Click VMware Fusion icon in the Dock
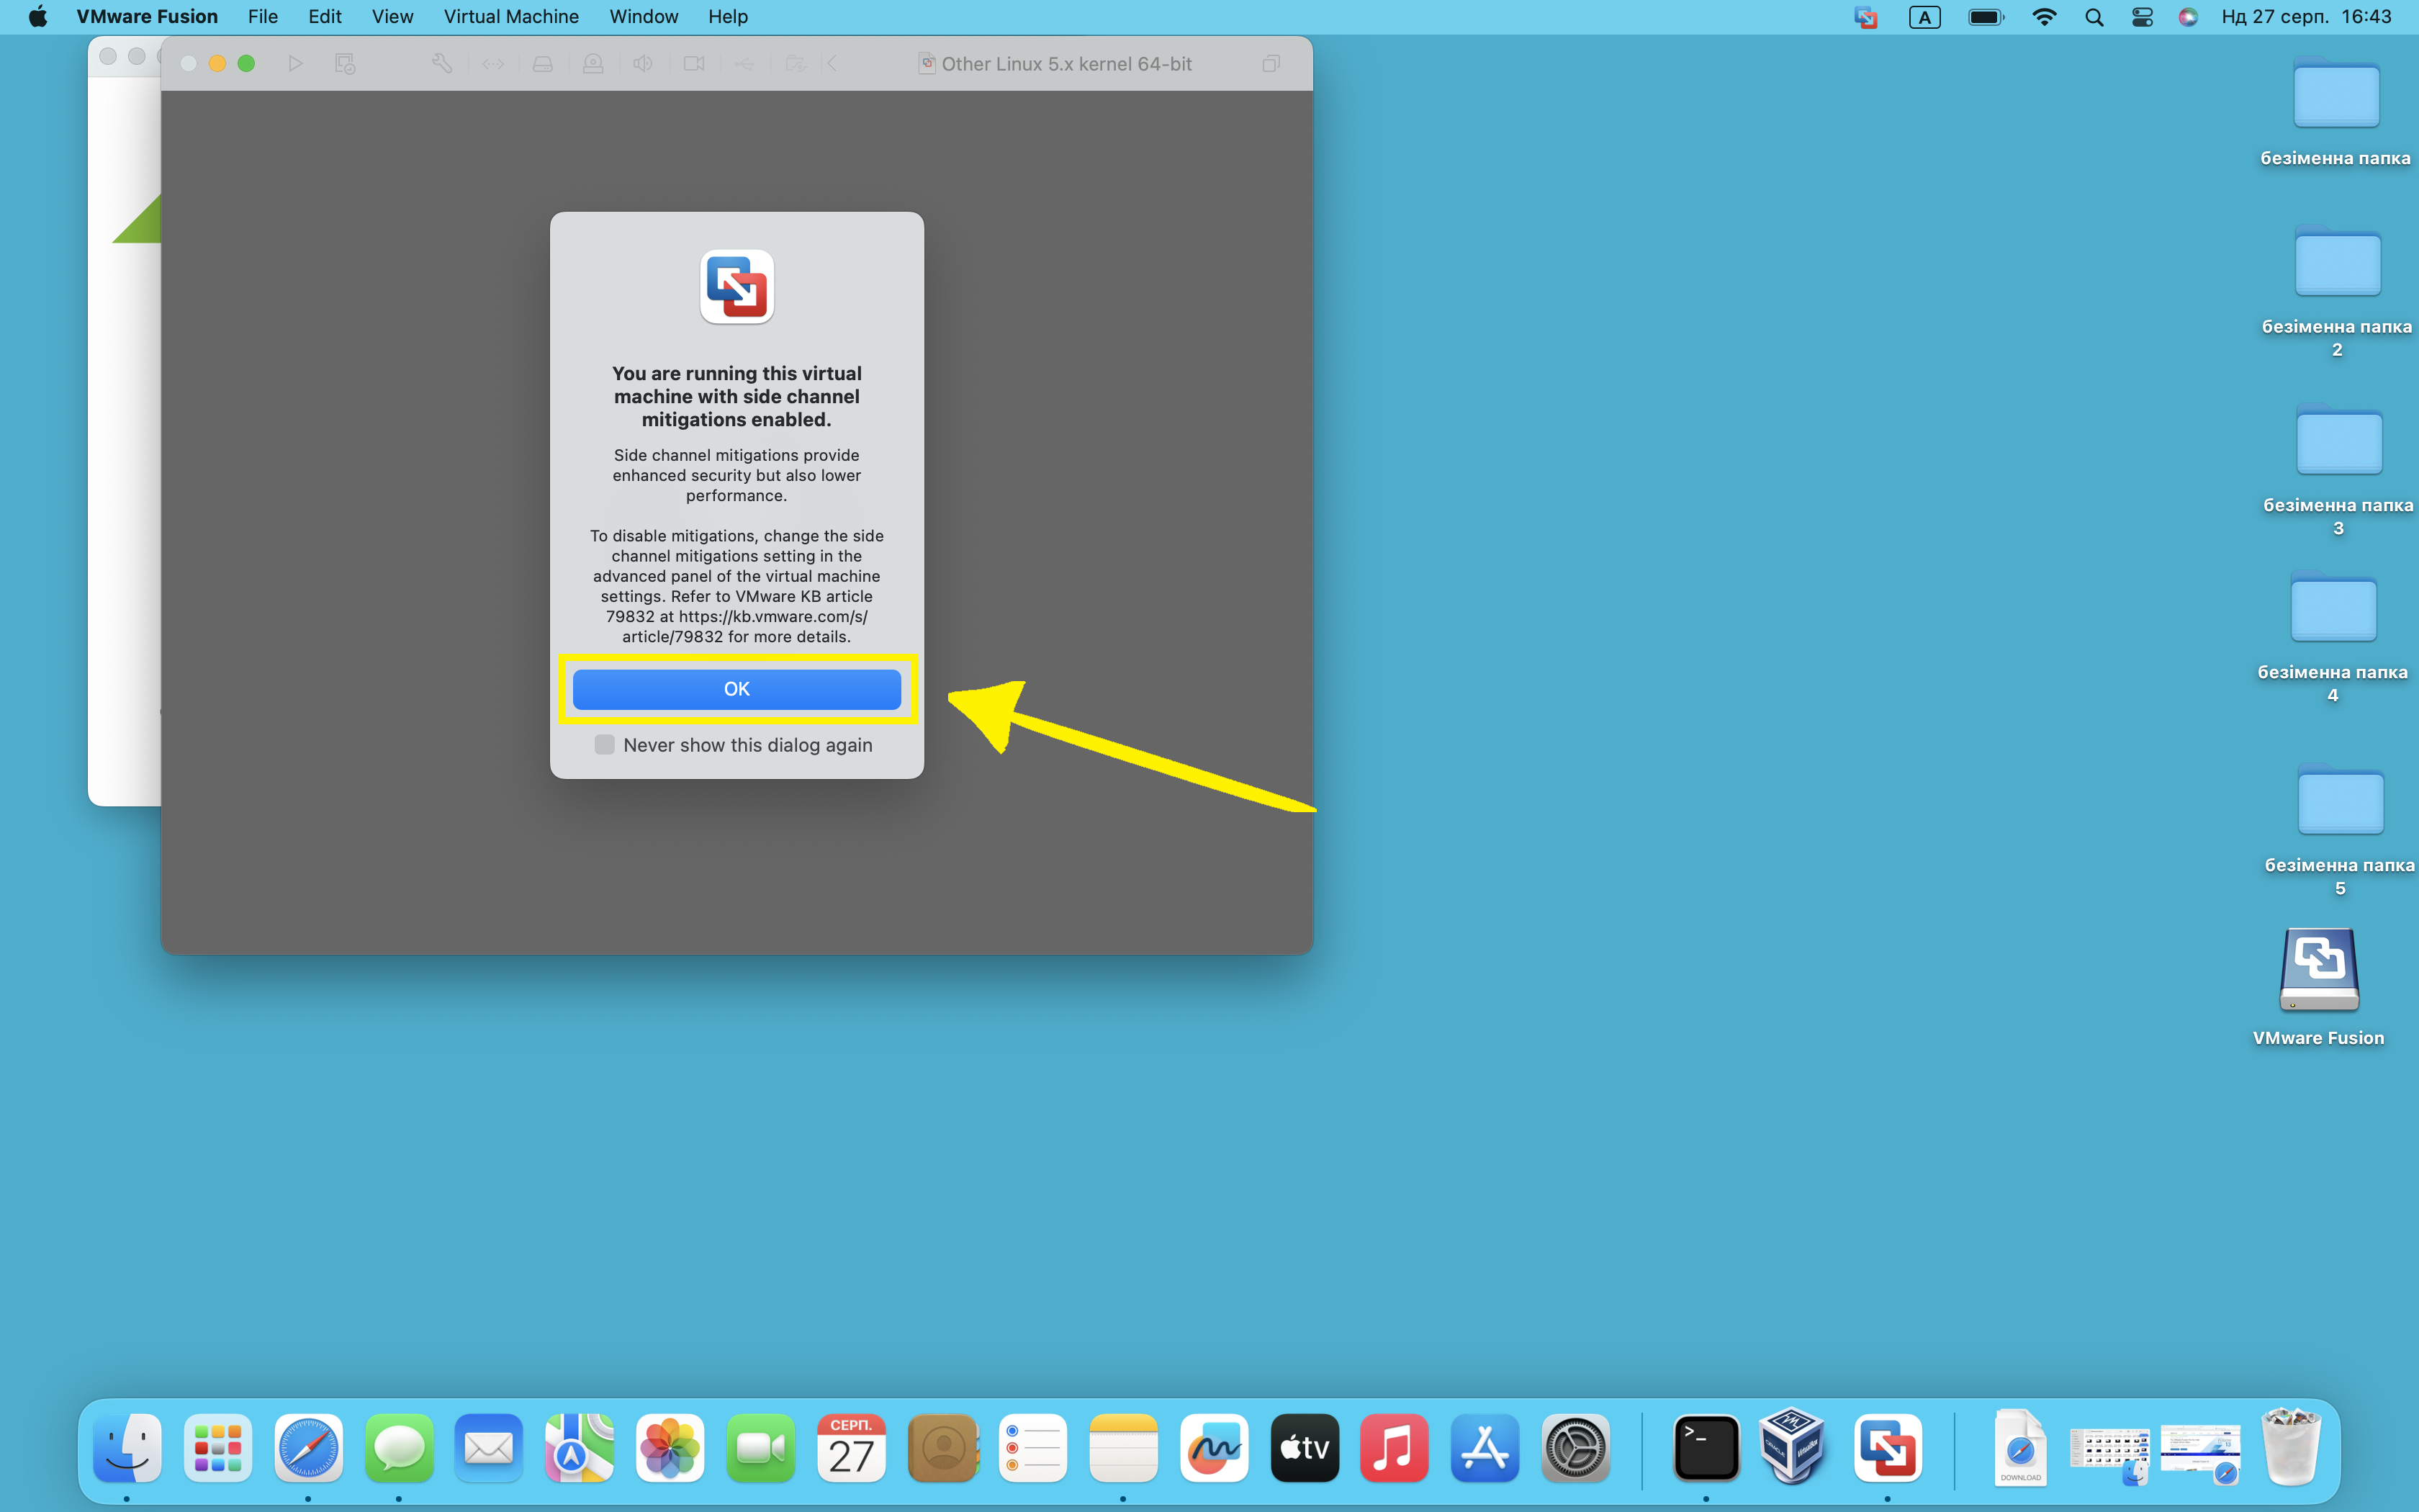Screen dimensions: 2419x1512 pos(1887,1448)
